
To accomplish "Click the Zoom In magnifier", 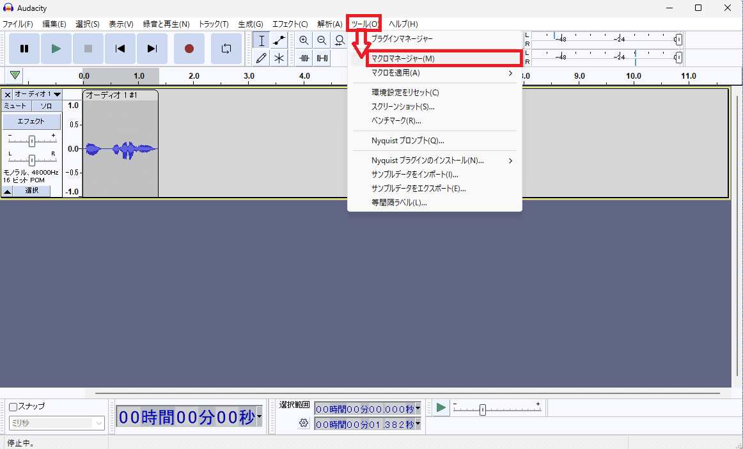I will click(304, 40).
